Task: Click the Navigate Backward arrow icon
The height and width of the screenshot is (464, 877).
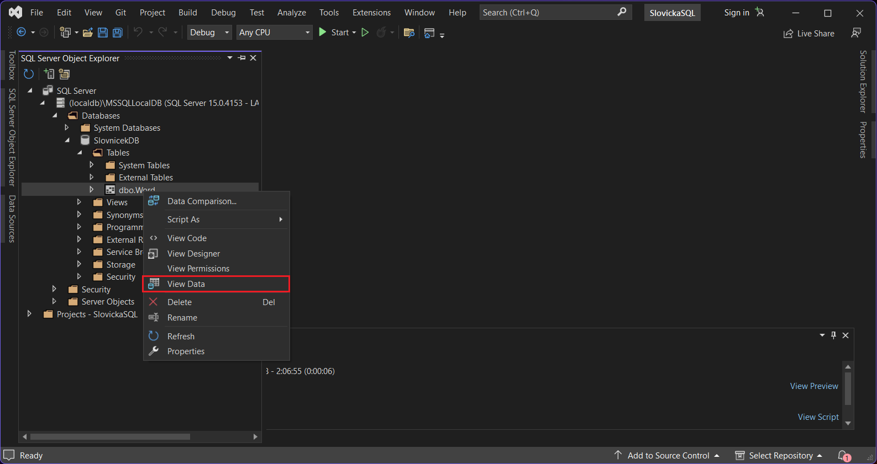Action: 22,33
